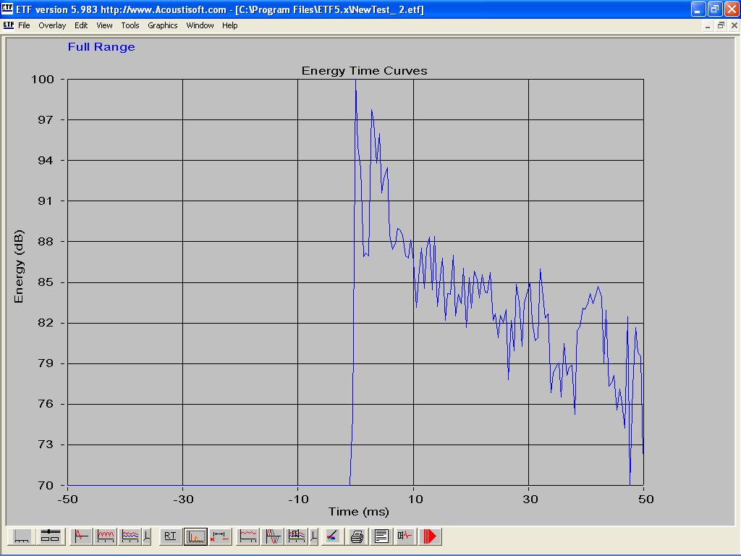
Task: Click the printer icon in the toolbar
Action: coord(357,536)
